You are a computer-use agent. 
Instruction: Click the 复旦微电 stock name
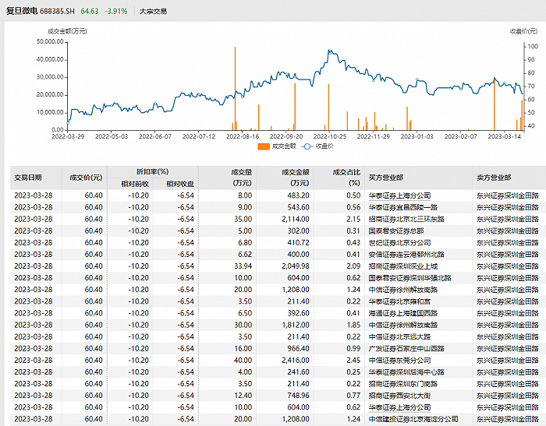coord(22,12)
